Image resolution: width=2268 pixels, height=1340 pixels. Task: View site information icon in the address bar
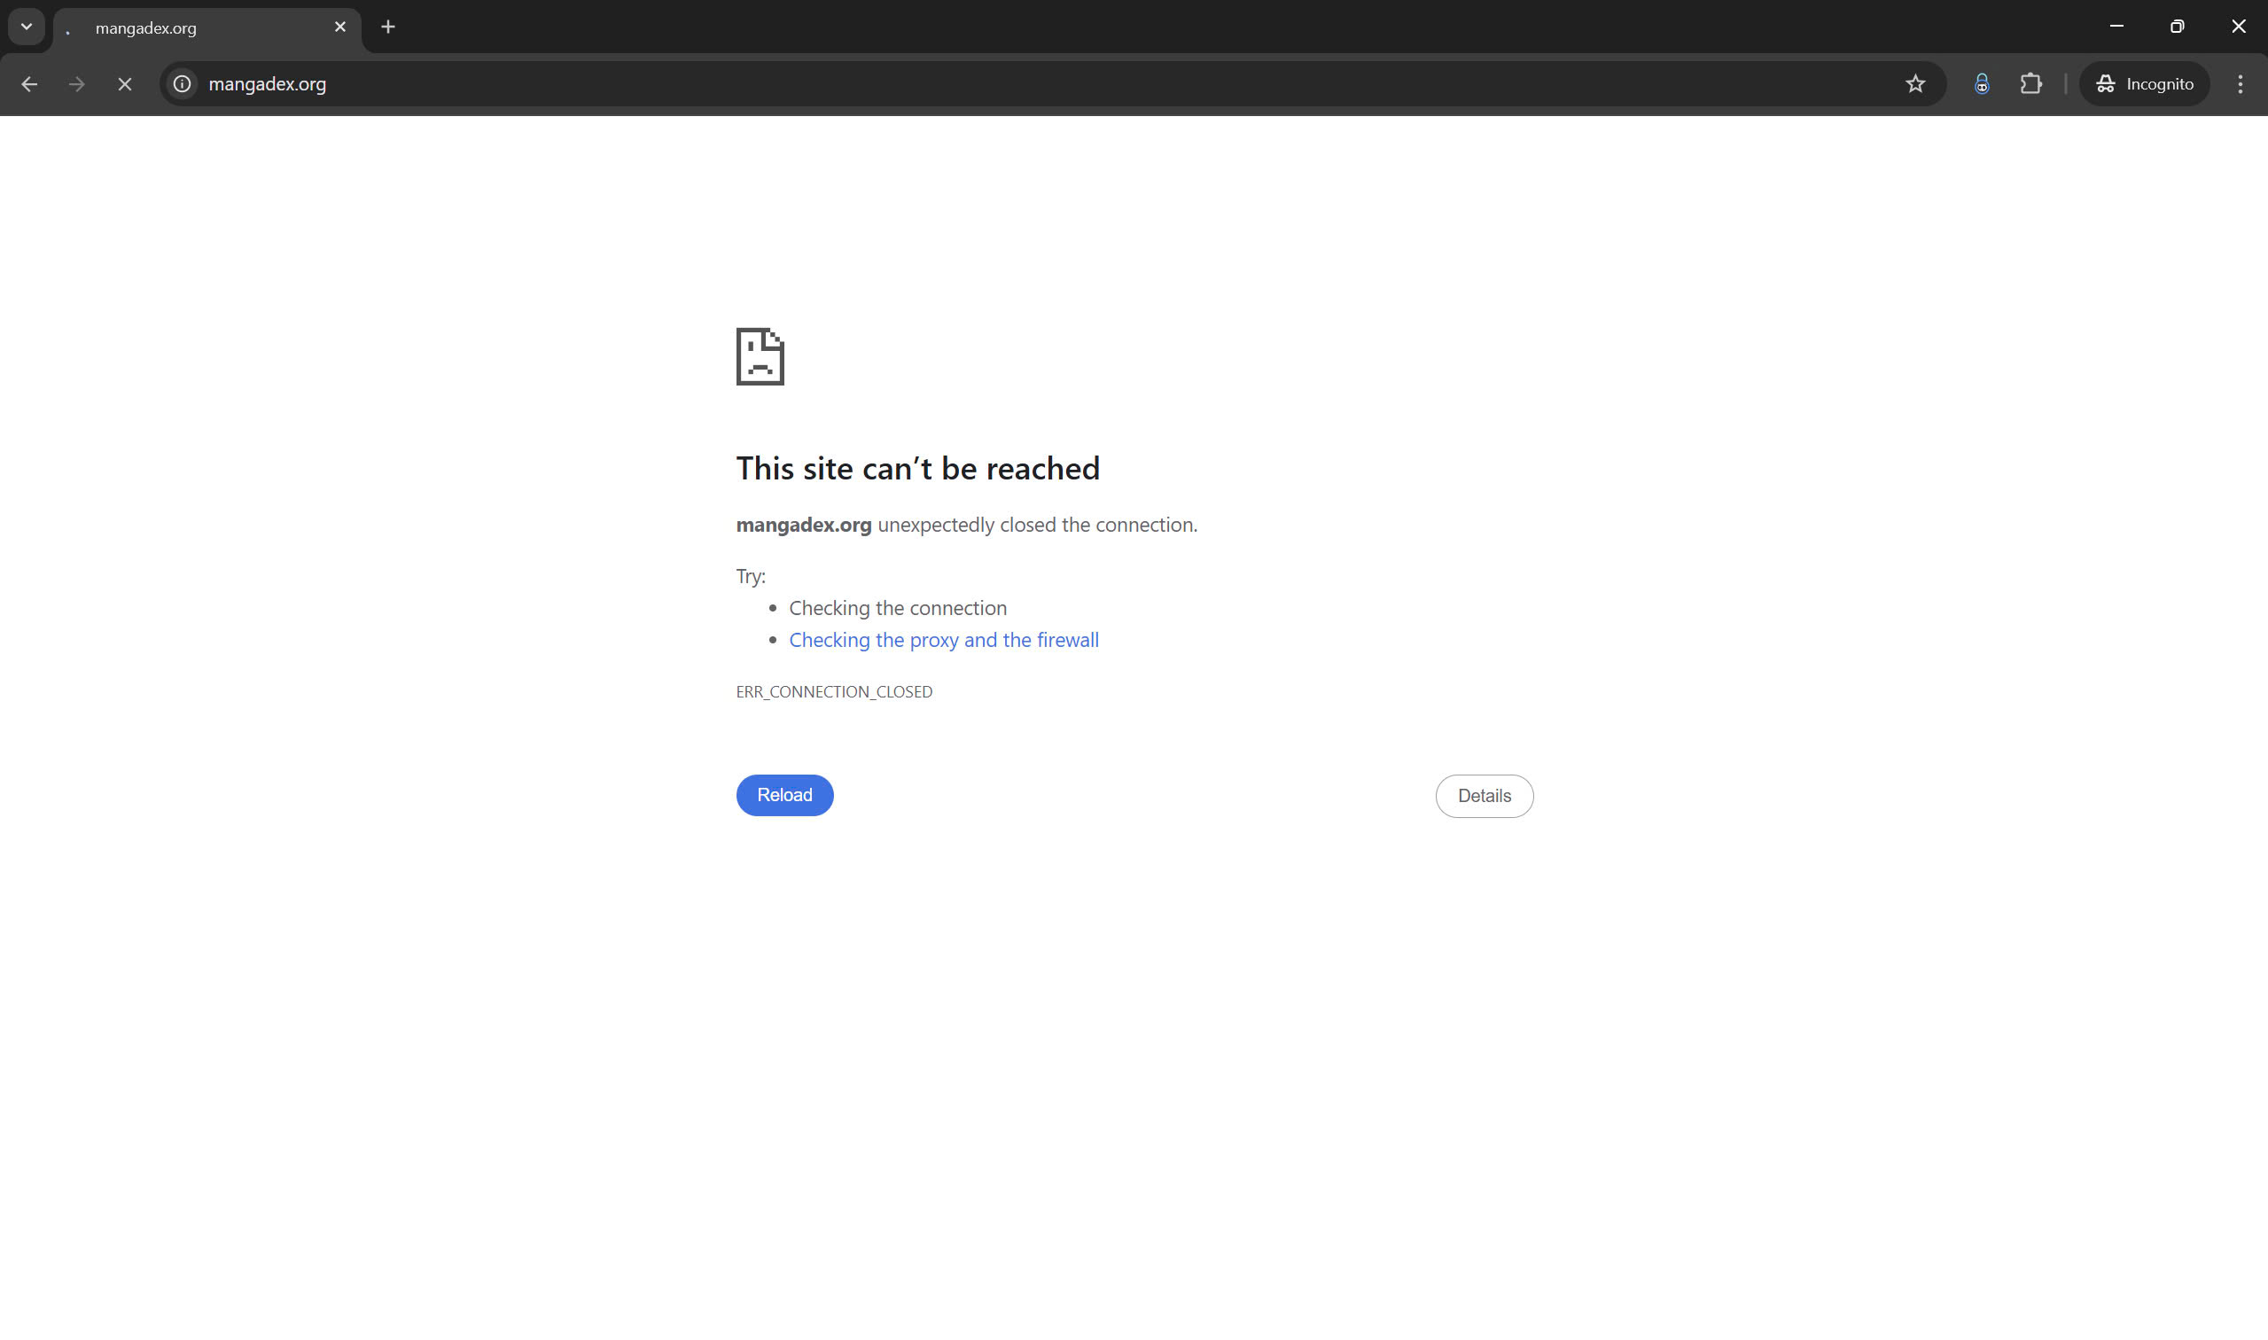point(183,84)
